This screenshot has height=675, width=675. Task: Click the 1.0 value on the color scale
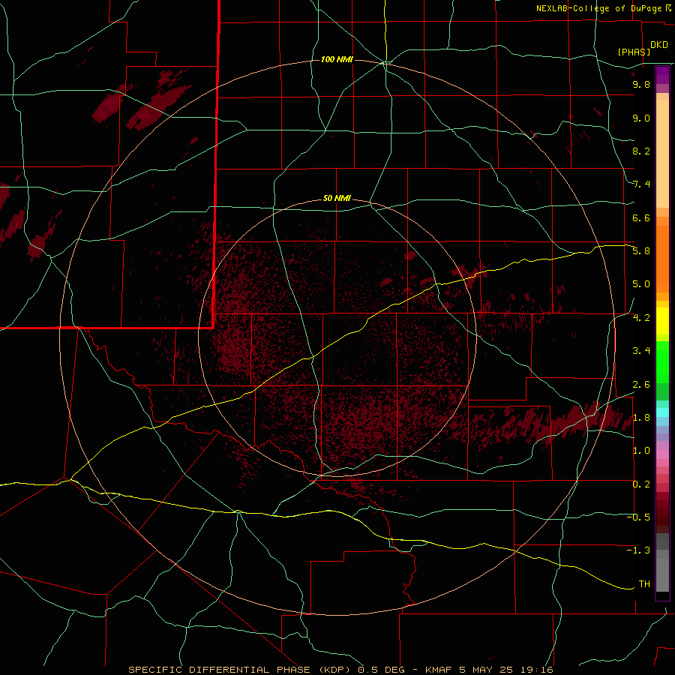[641, 451]
